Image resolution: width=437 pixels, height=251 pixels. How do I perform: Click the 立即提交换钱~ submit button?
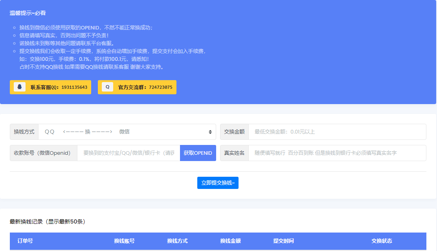point(218,183)
